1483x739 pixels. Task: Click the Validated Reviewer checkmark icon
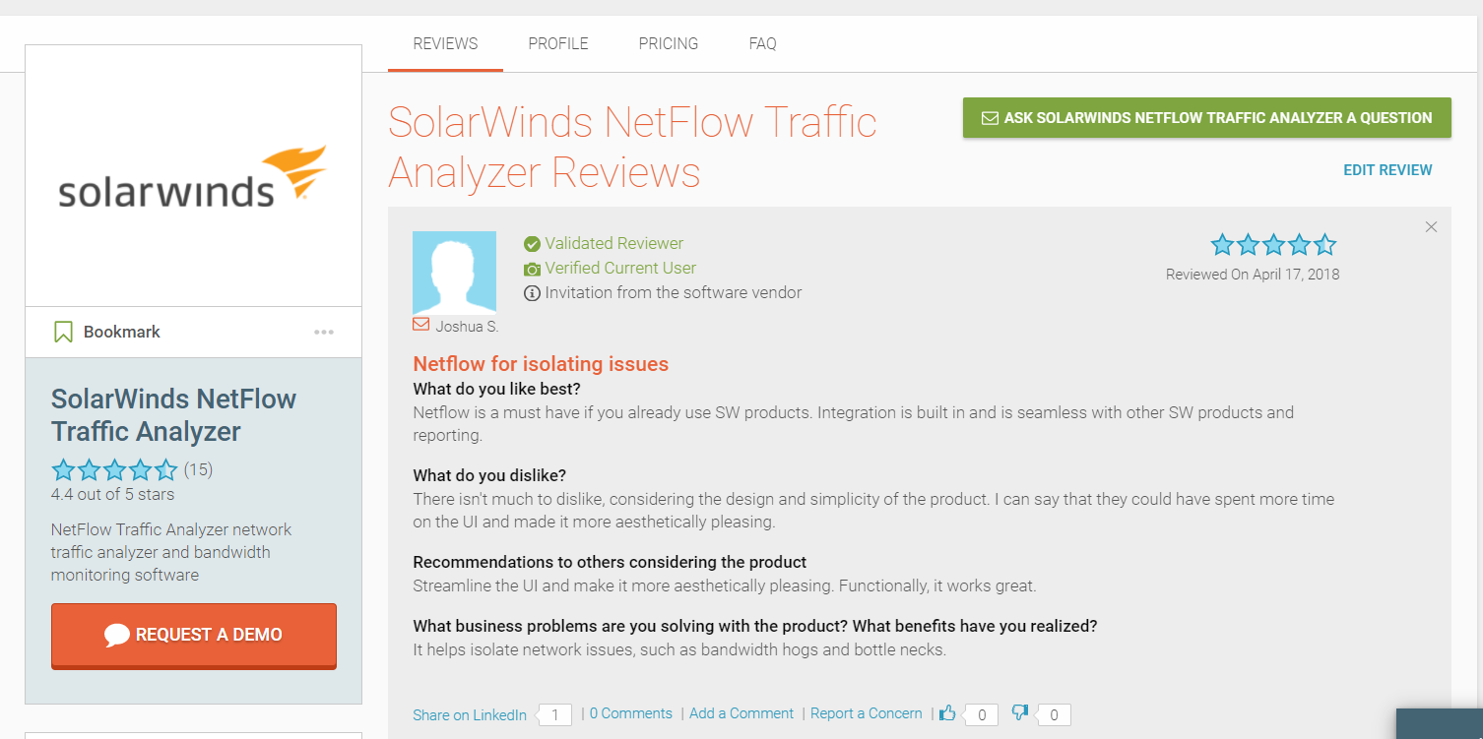point(532,244)
